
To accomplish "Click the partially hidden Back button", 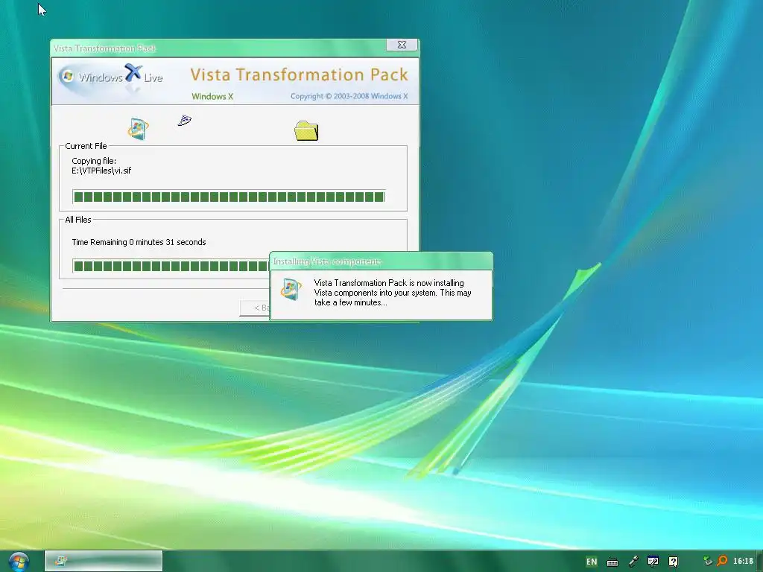I will click(255, 308).
